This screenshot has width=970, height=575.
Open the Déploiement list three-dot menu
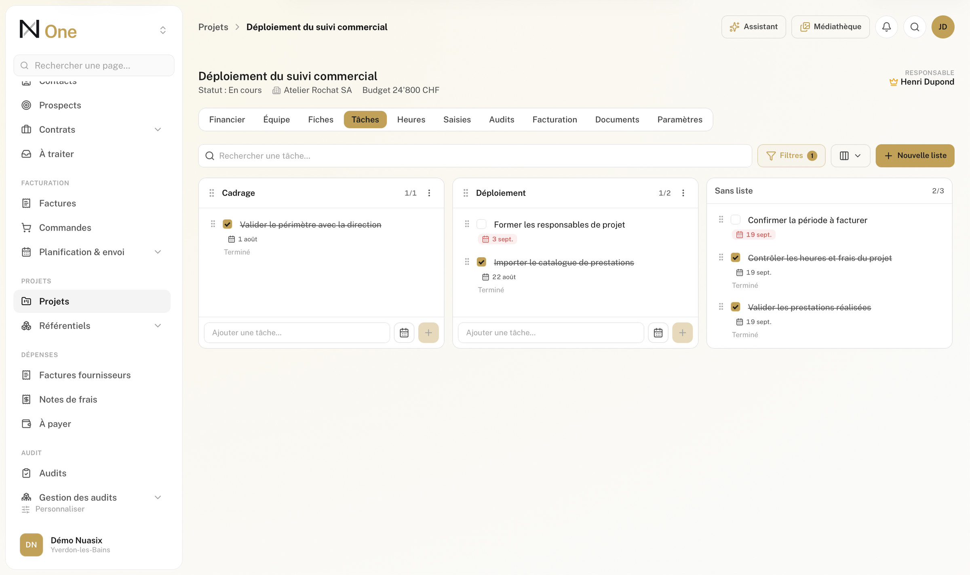(x=683, y=193)
